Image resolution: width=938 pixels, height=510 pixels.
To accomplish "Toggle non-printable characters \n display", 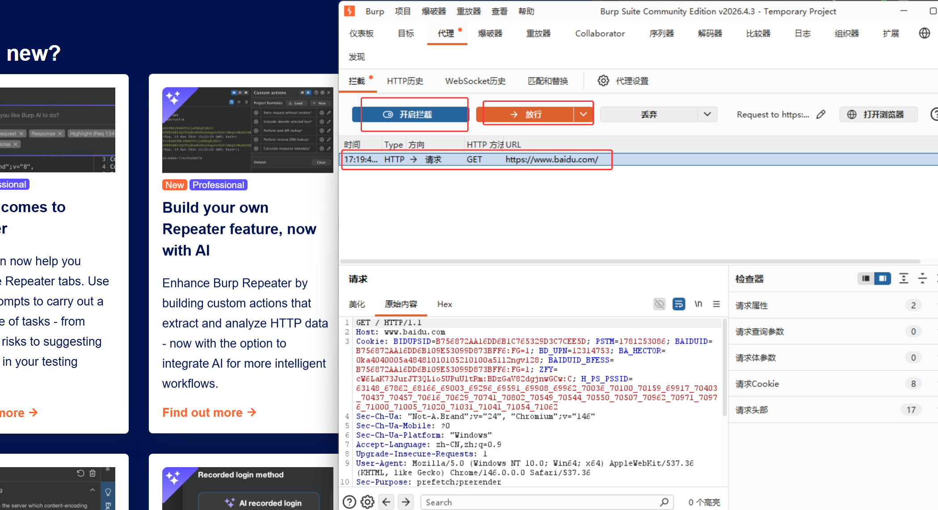I will (698, 304).
